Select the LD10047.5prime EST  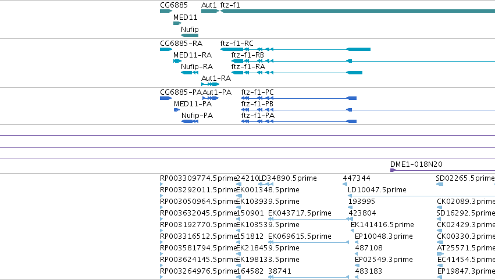[x=377, y=190]
